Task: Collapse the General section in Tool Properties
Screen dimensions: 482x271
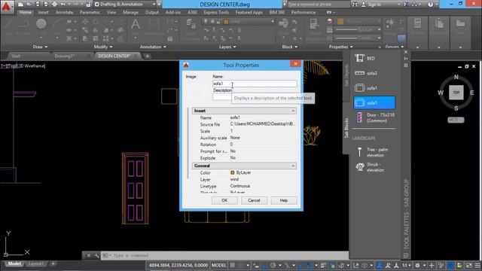Action: point(293,166)
